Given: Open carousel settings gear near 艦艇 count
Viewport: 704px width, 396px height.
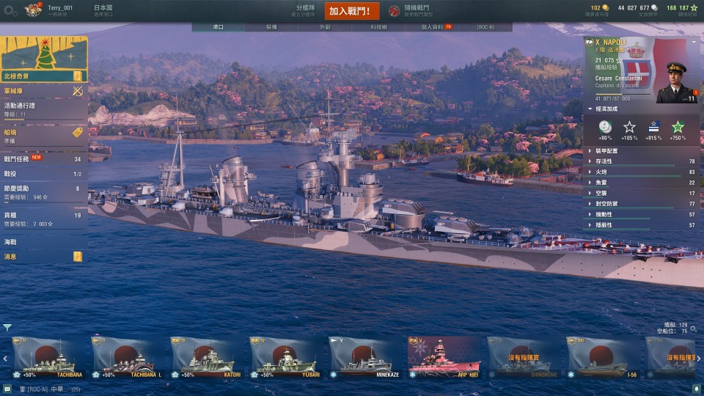Looking at the screenshot, I should pyautogui.click(x=694, y=329).
